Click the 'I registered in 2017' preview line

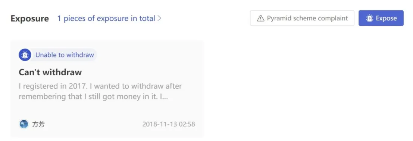pyautogui.click(x=100, y=86)
